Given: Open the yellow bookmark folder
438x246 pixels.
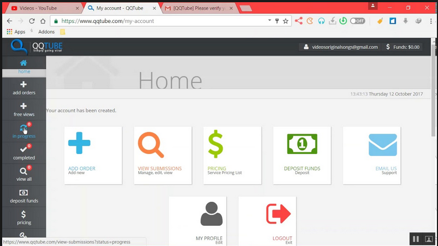Looking at the screenshot, I should pos(63,32).
